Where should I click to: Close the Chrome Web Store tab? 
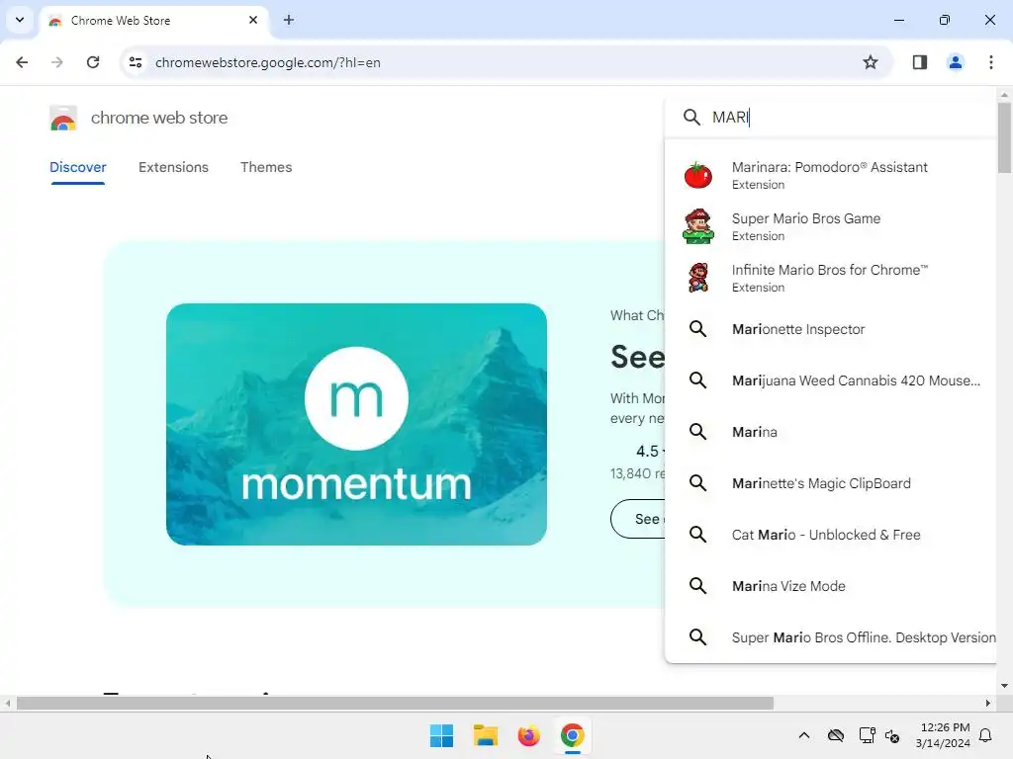click(x=253, y=20)
